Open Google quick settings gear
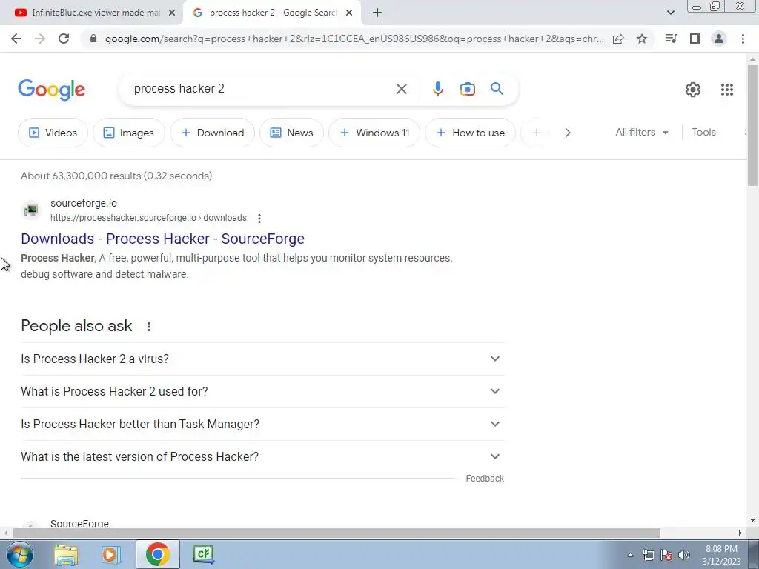This screenshot has height=569, width=759. click(x=693, y=90)
